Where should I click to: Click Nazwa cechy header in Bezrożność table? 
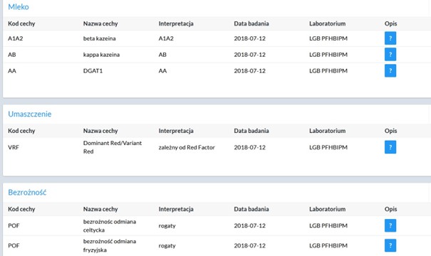tap(100, 209)
